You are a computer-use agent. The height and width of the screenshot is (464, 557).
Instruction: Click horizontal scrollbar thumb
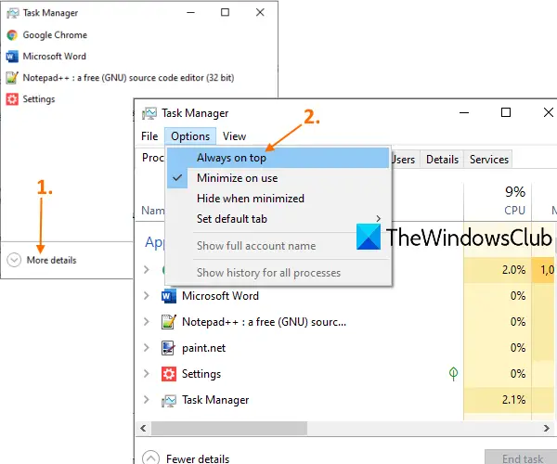coord(229,428)
